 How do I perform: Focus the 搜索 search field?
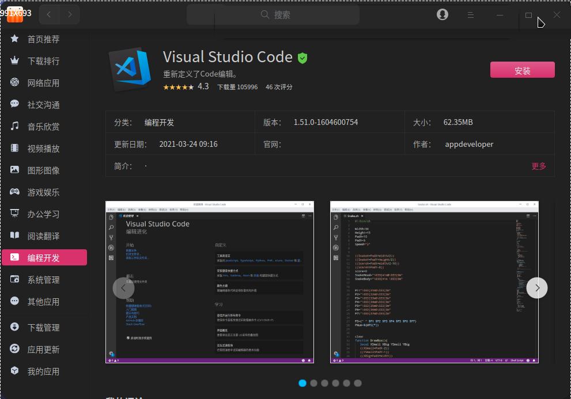point(282,15)
